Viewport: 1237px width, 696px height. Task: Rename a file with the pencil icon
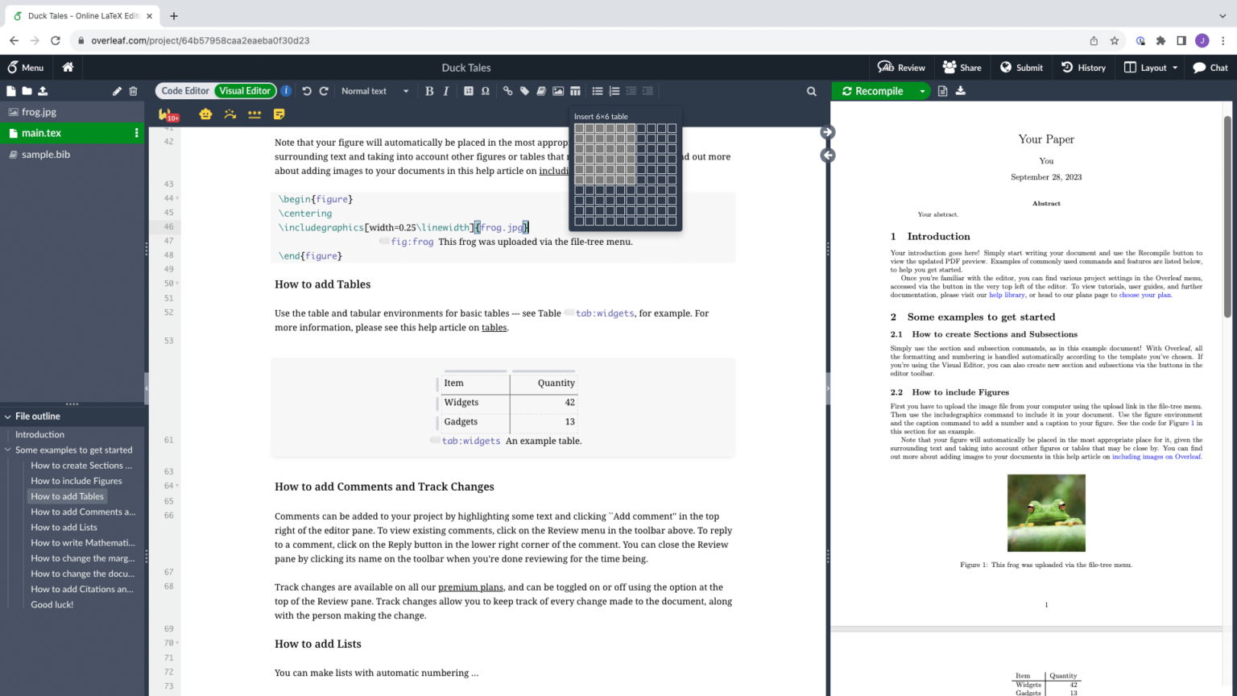point(117,91)
